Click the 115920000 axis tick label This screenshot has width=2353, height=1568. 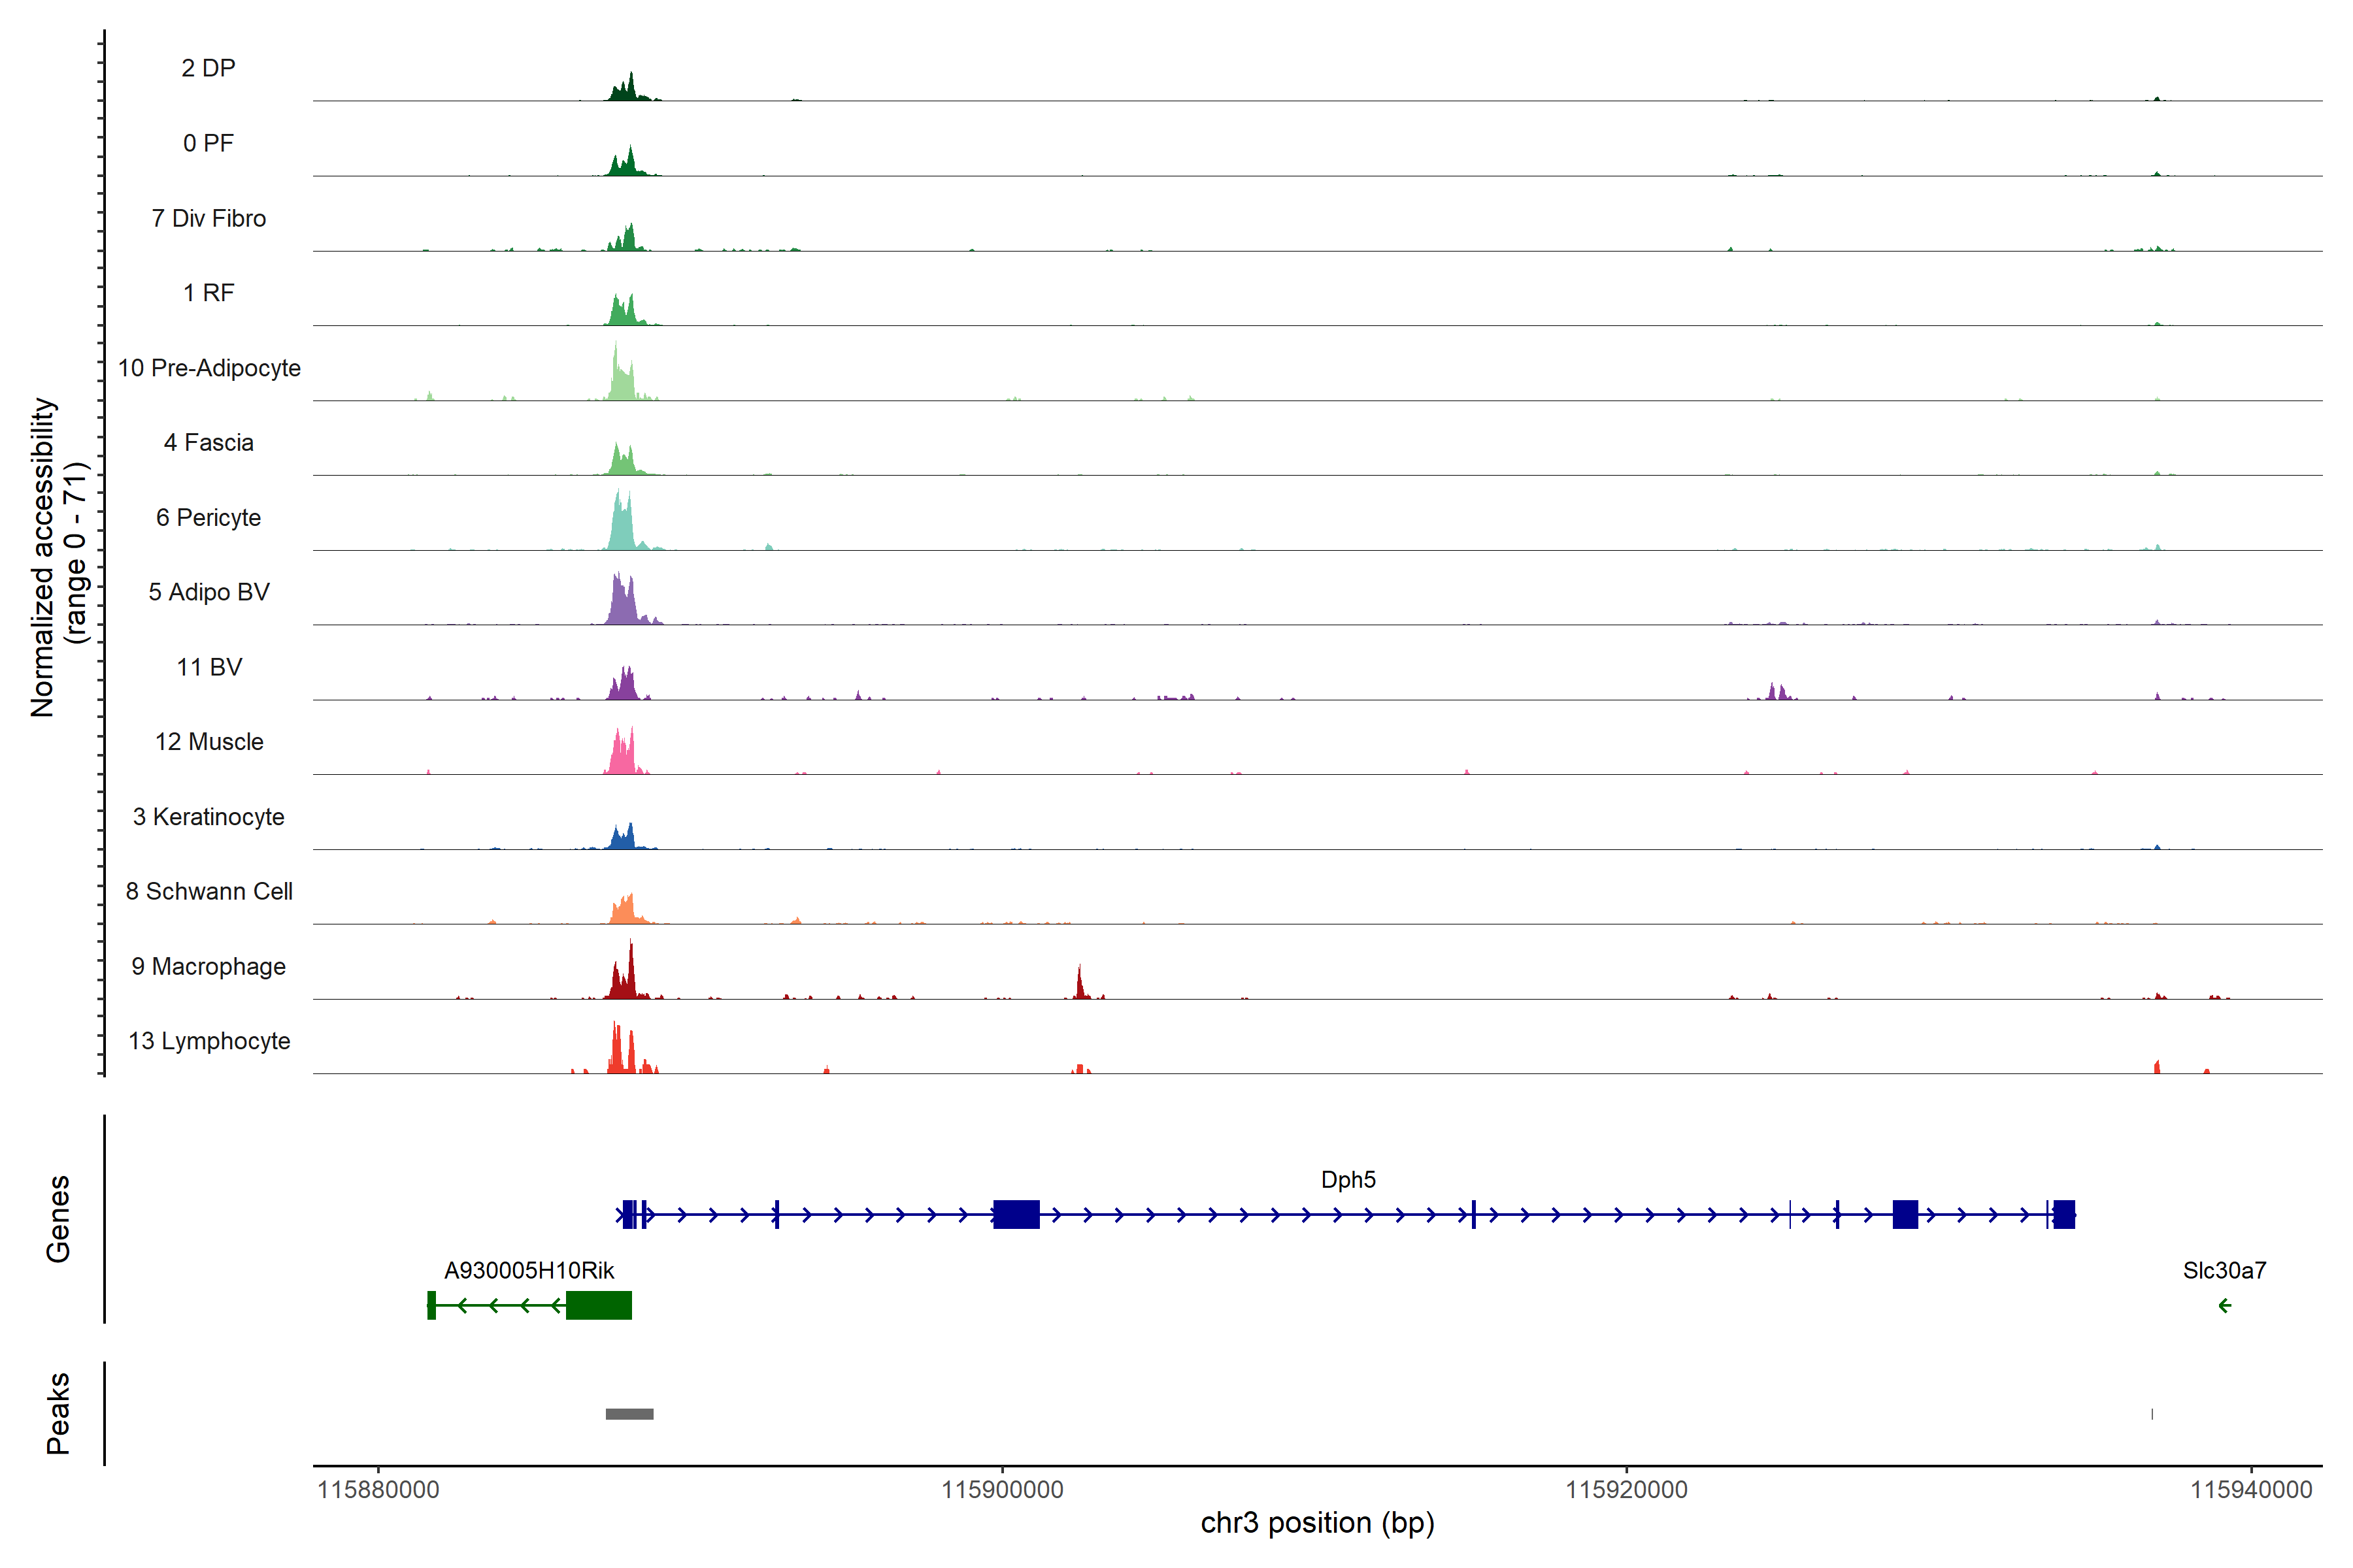[x=1626, y=1489]
